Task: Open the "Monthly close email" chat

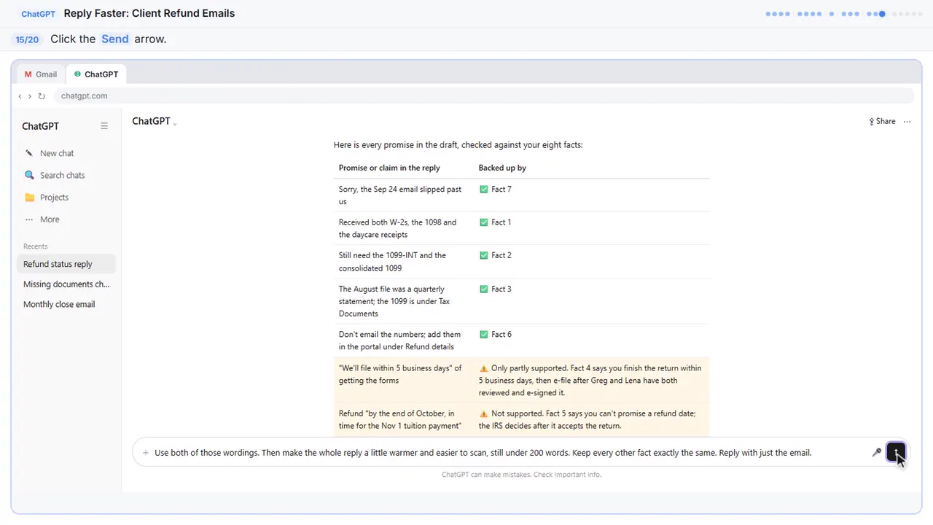Action: click(66, 304)
